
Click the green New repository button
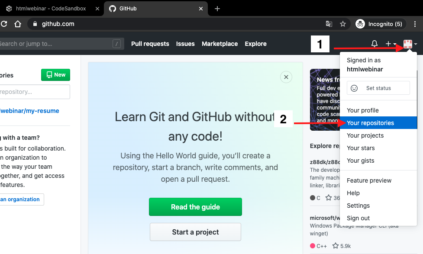coord(55,75)
